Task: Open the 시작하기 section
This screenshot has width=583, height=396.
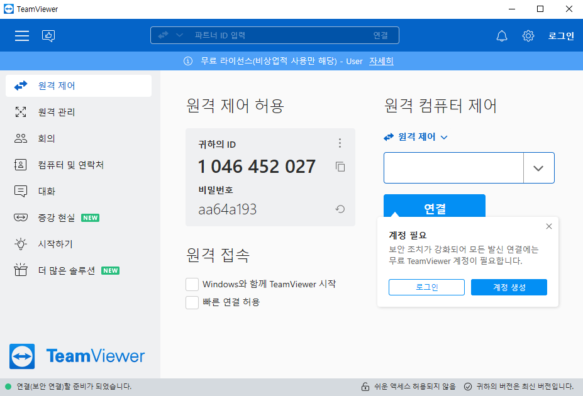Action: pyautogui.click(x=57, y=244)
